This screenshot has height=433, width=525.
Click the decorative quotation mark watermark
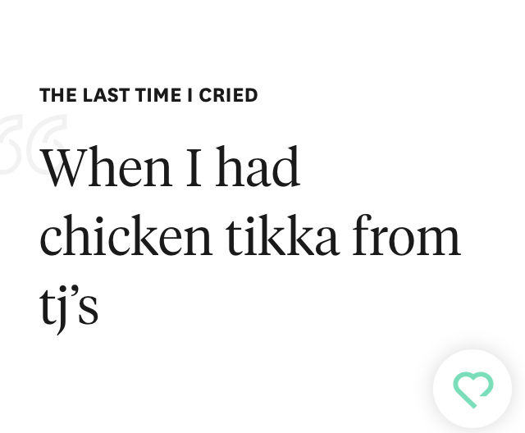coord(33,144)
